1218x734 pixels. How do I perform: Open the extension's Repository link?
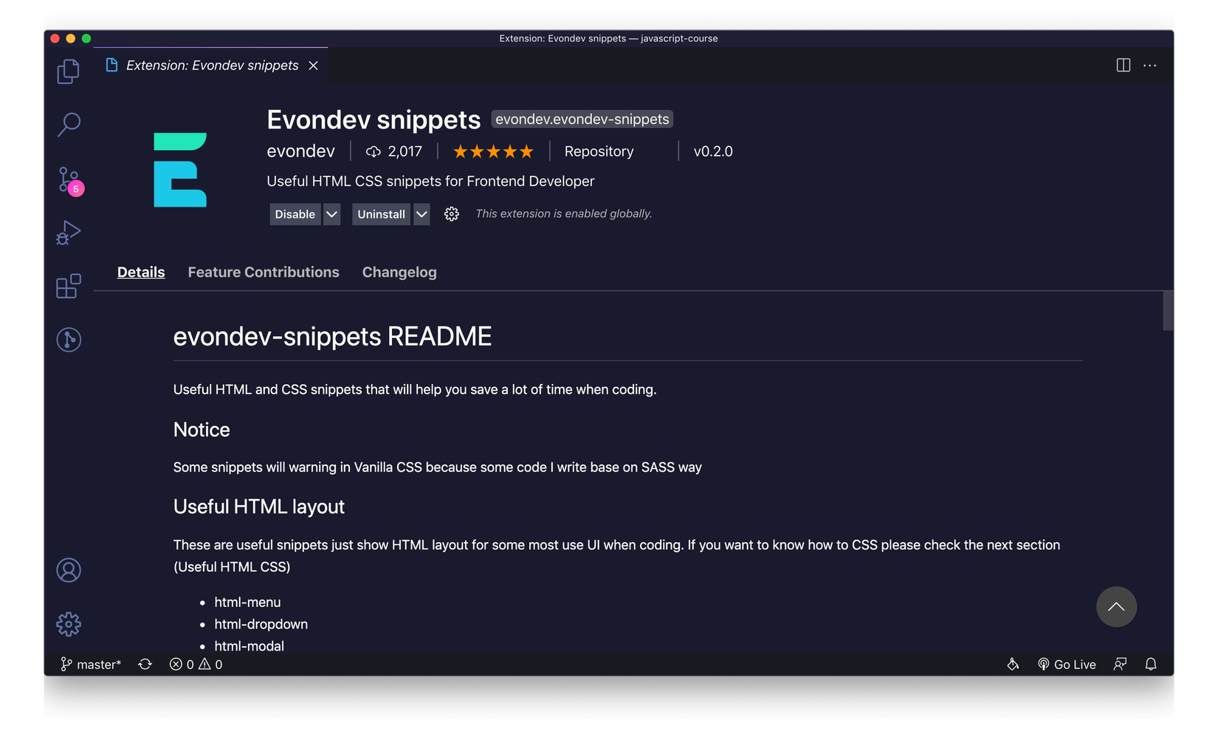point(598,151)
